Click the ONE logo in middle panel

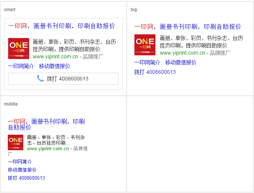tap(16, 142)
